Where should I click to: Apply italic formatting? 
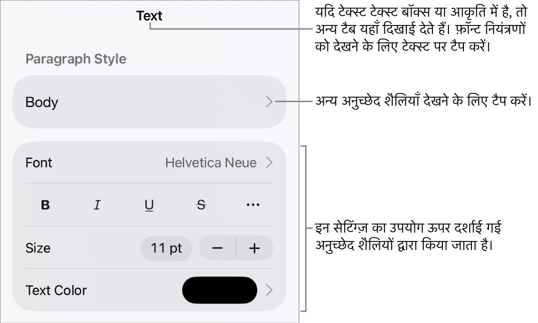[x=97, y=205]
